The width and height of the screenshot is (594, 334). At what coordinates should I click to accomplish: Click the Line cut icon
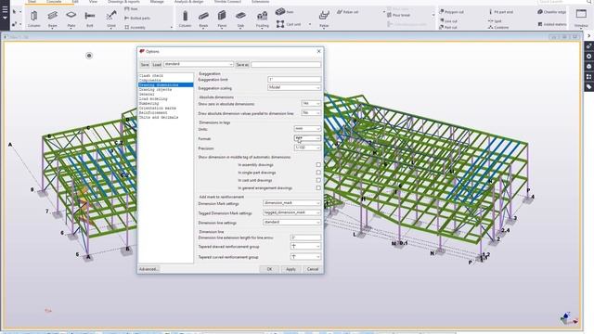[442, 20]
